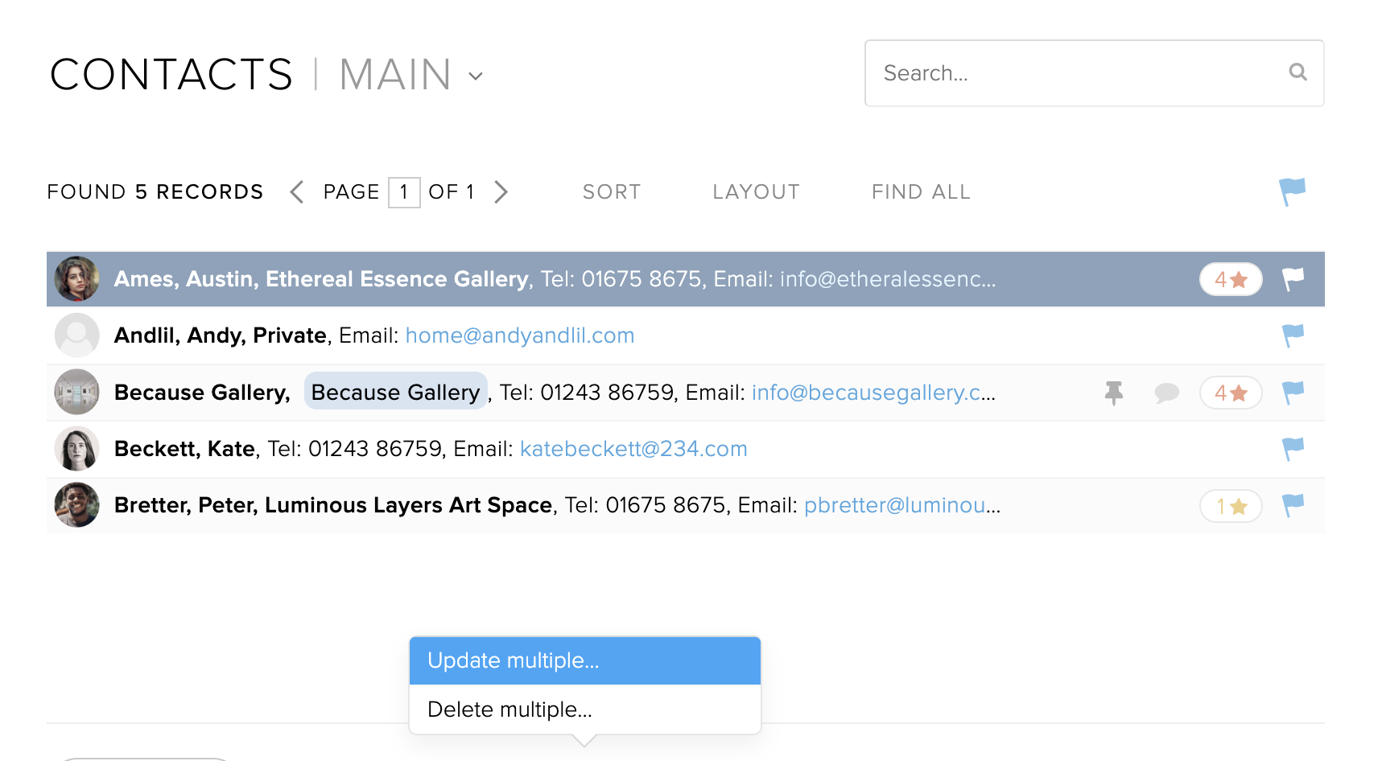Choose Delete multiple... from popup menu
Image resolution: width=1378 pixels, height=761 pixels.
click(585, 710)
